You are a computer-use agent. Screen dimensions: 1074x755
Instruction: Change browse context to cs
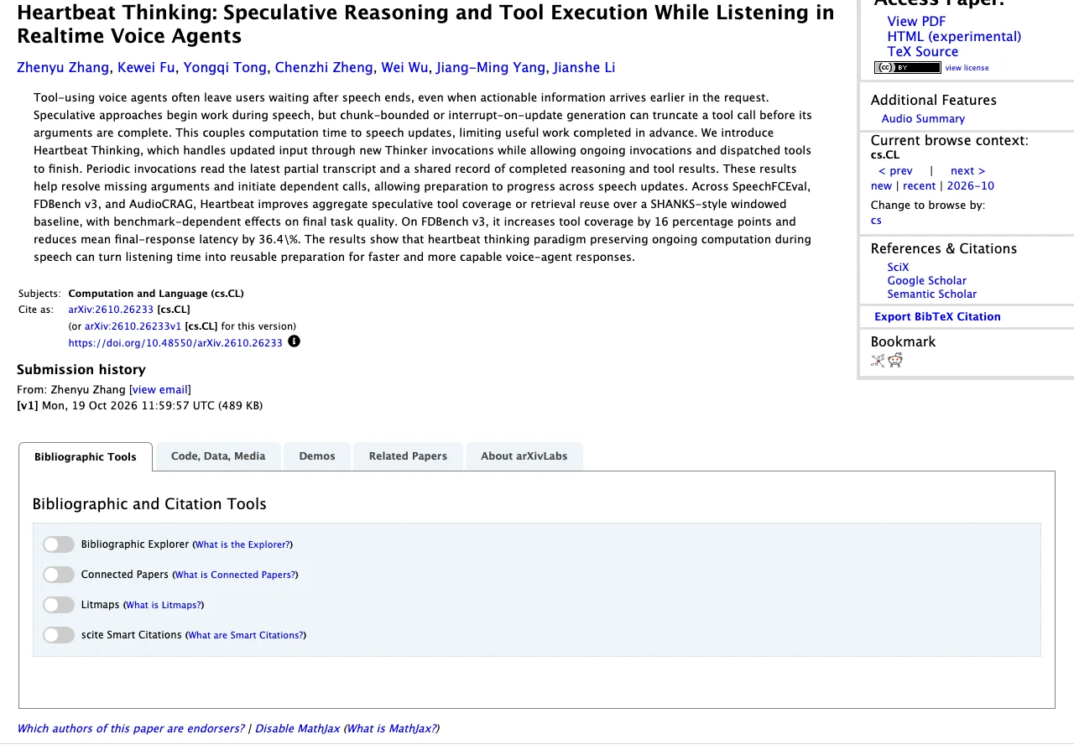point(876,221)
